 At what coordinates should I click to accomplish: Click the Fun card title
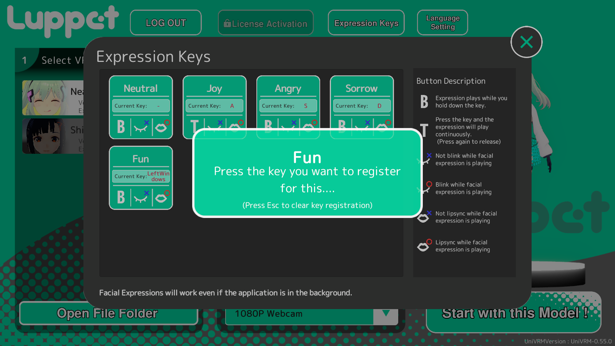(141, 159)
